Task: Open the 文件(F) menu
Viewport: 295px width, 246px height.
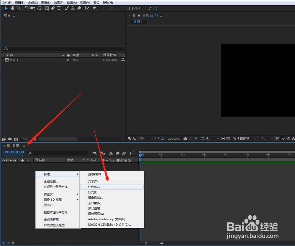Action: click(6, 3)
